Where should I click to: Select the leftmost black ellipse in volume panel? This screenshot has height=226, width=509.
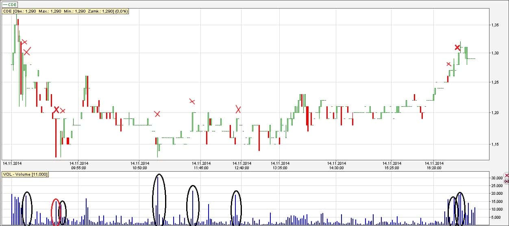(27, 209)
